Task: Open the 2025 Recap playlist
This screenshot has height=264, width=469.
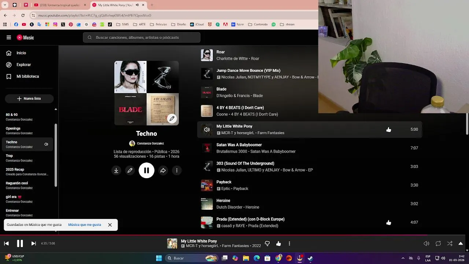Action: pyautogui.click(x=27, y=172)
